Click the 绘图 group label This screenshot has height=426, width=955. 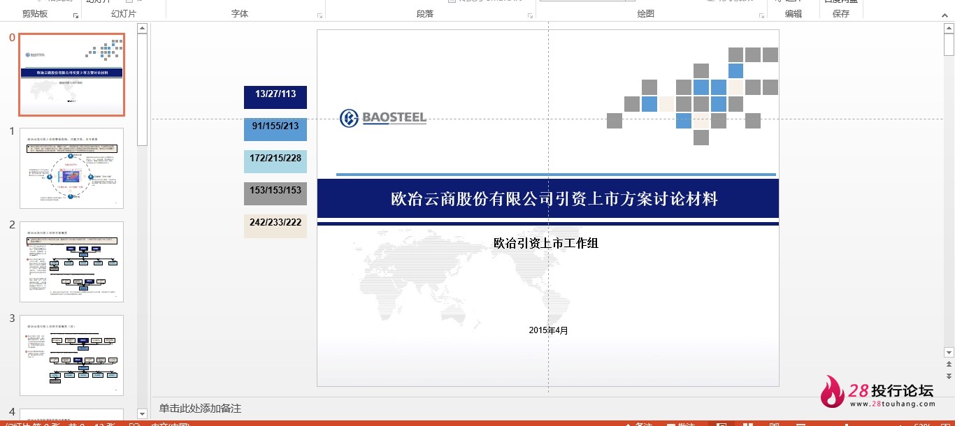coord(646,14)
